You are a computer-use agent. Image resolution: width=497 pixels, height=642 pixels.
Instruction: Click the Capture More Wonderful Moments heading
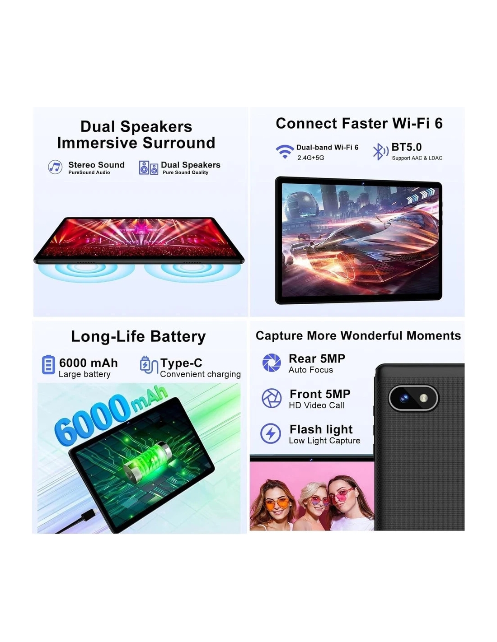pos(358,335)
